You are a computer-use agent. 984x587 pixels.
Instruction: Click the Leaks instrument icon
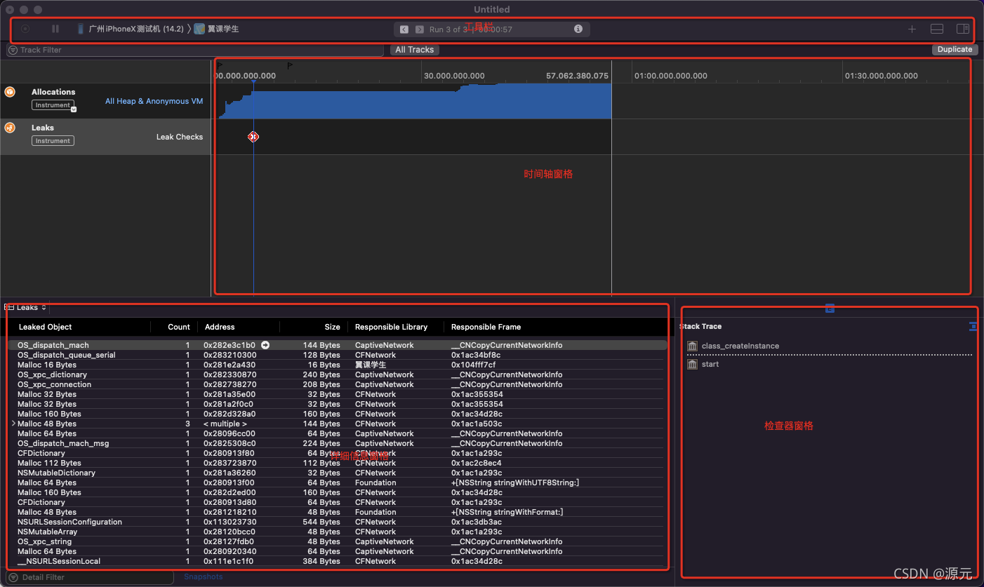[x=10, y=128]
